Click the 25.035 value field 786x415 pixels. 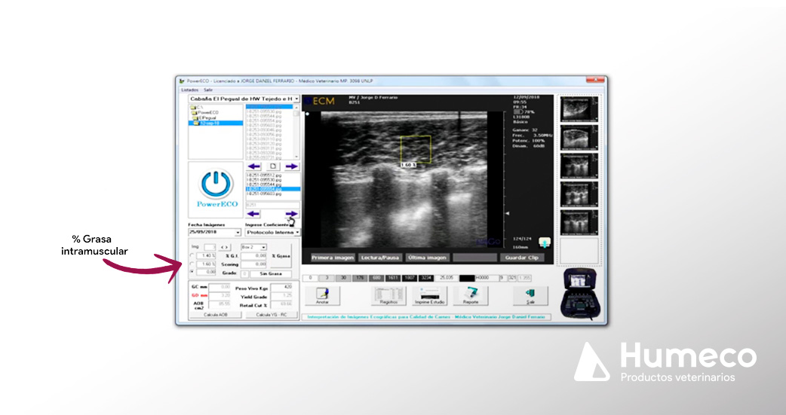tap(446, 278)
